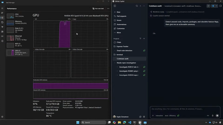Add attachment with plus icon in prompt box
223x125 pixels.
coord(153,116)
